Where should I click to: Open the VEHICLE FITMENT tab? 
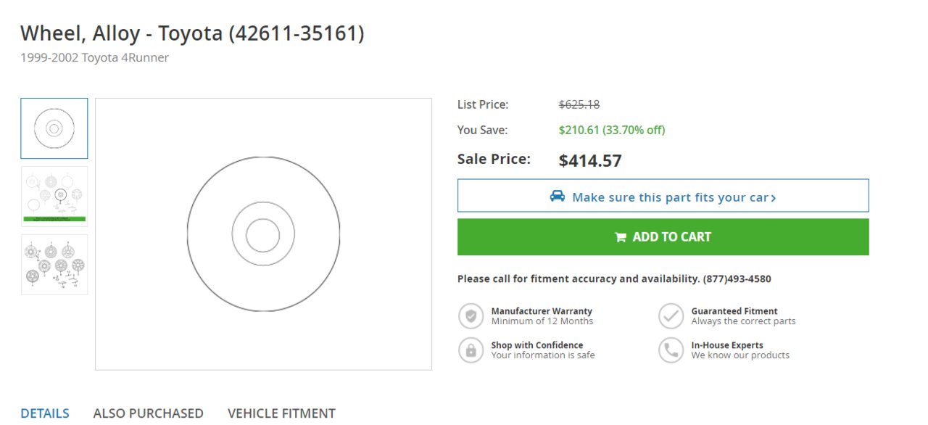[281, 413]
